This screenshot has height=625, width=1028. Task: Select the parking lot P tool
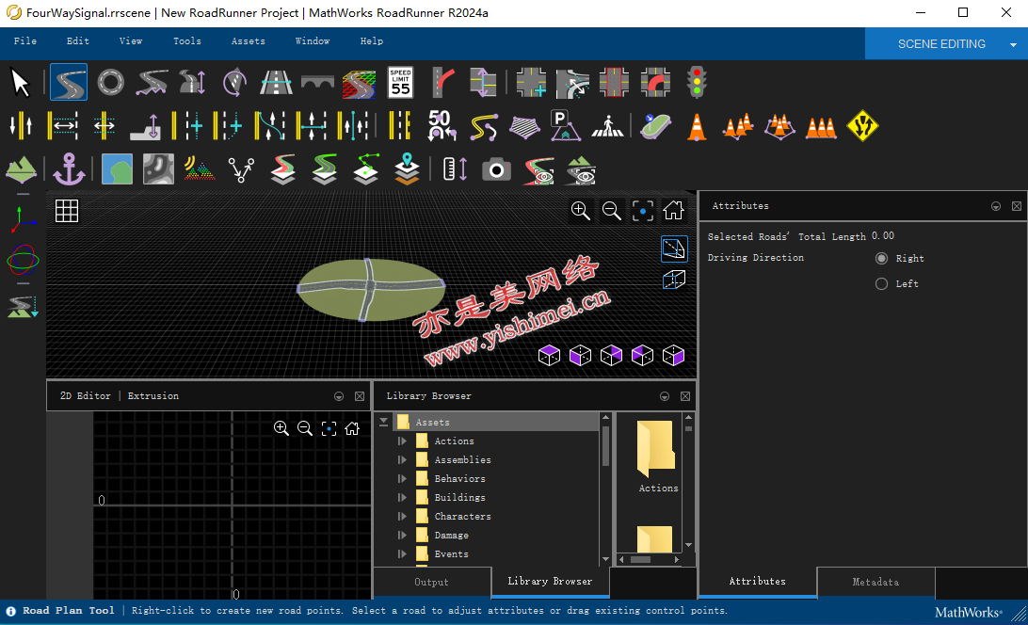[x=565, y=126]
